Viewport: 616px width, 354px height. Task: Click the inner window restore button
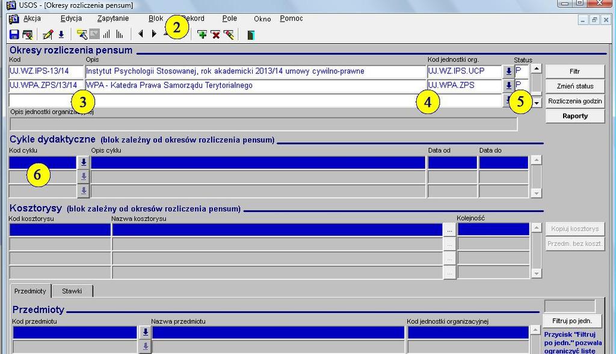point(594,20)
